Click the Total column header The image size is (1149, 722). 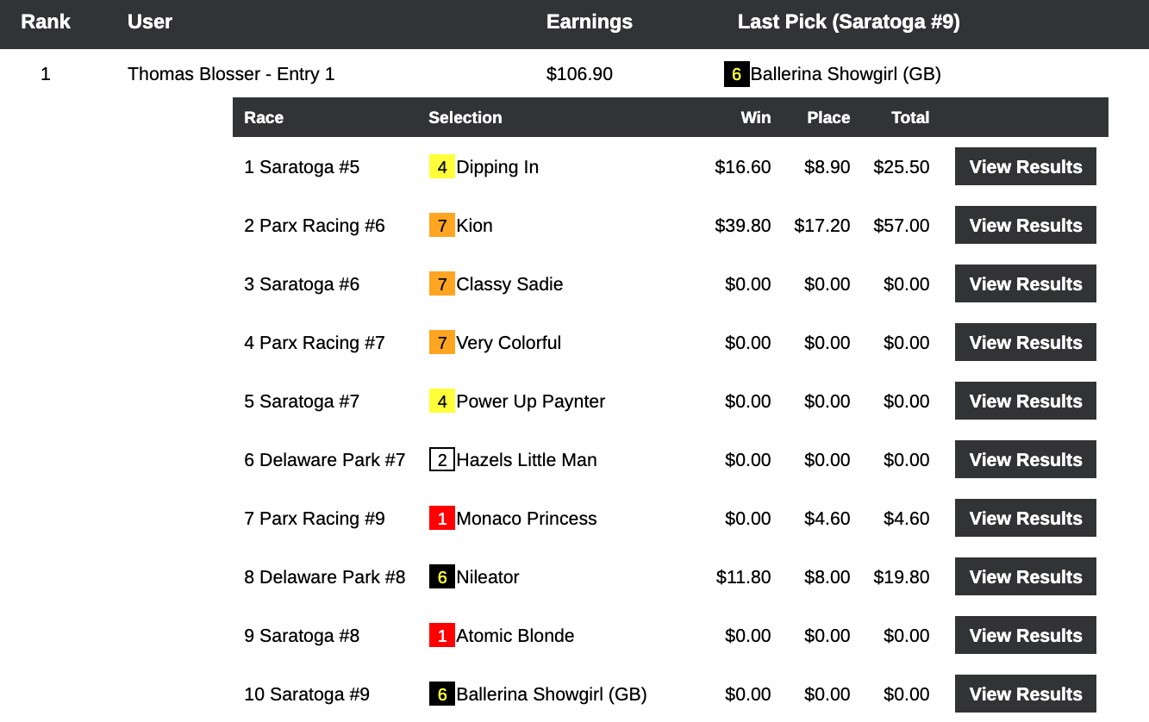pyautogui.click(x=909, y=118)
